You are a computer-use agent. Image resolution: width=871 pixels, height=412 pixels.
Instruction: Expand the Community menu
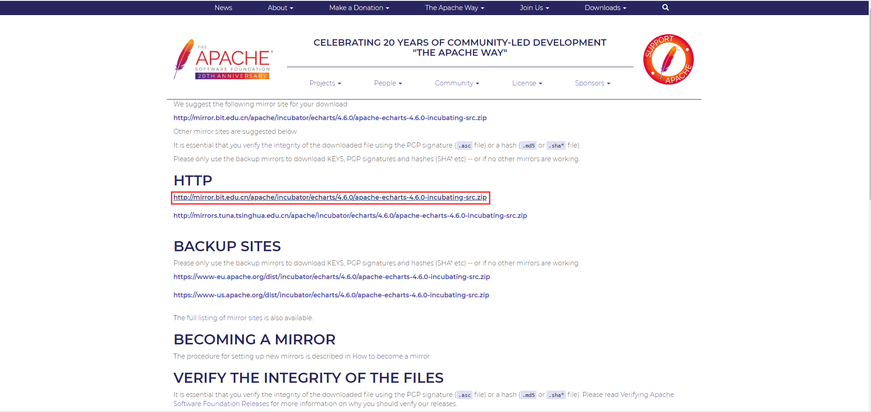457,83
